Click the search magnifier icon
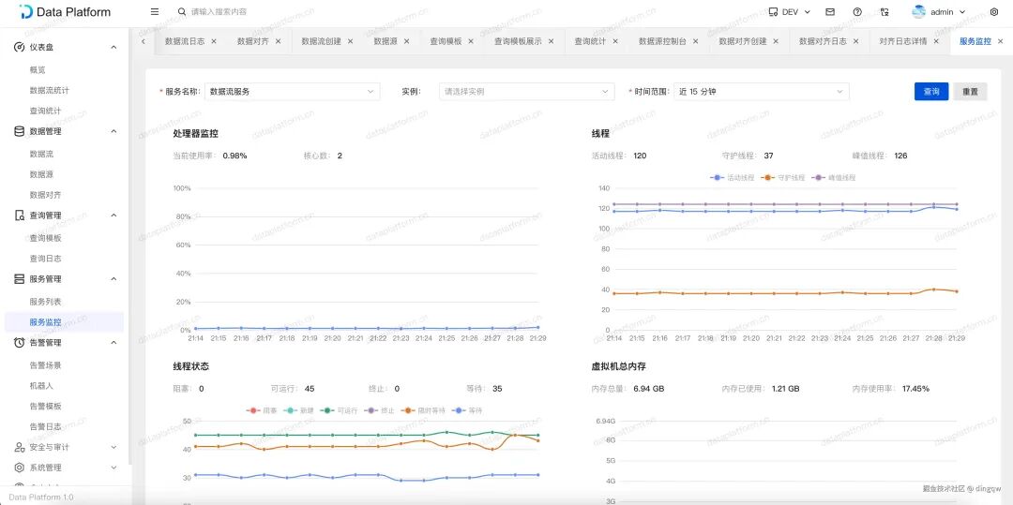Screen dimensions: 1013x505 coord(182,11)
